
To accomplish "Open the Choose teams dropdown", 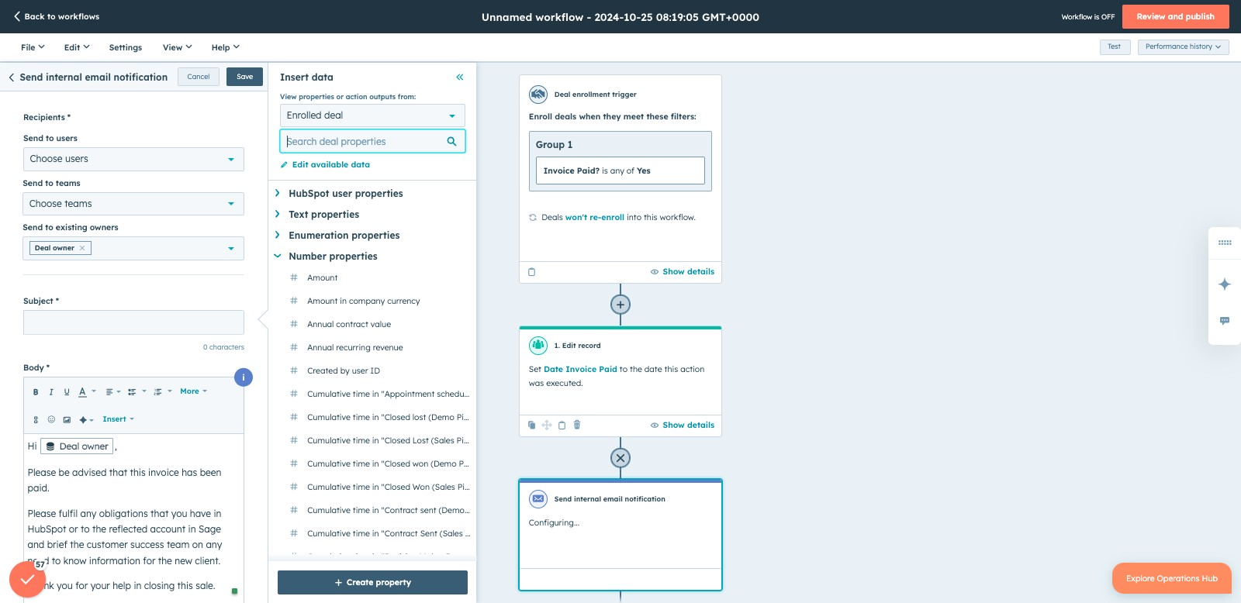I will coord(133,204).
